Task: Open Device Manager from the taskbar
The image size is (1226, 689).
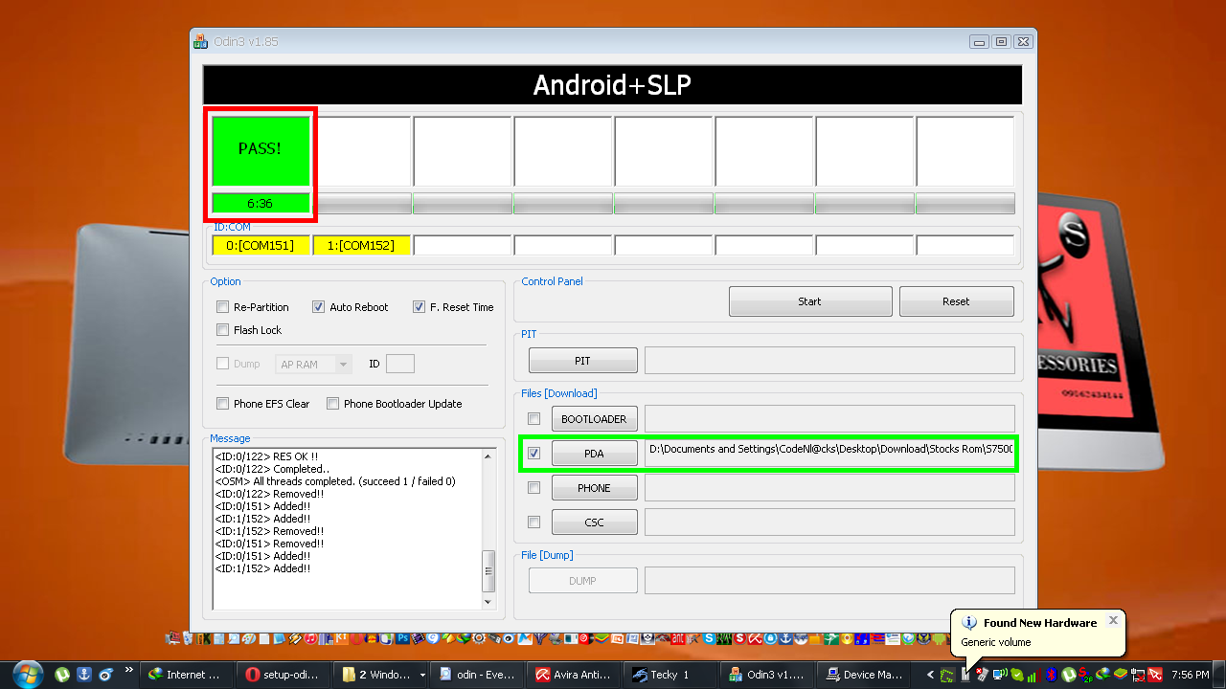Action: click(x=865, y=675)
